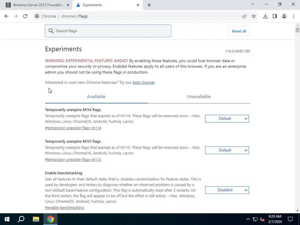
Task: Click the Search flags input field
Action: (x=108, y=31)
